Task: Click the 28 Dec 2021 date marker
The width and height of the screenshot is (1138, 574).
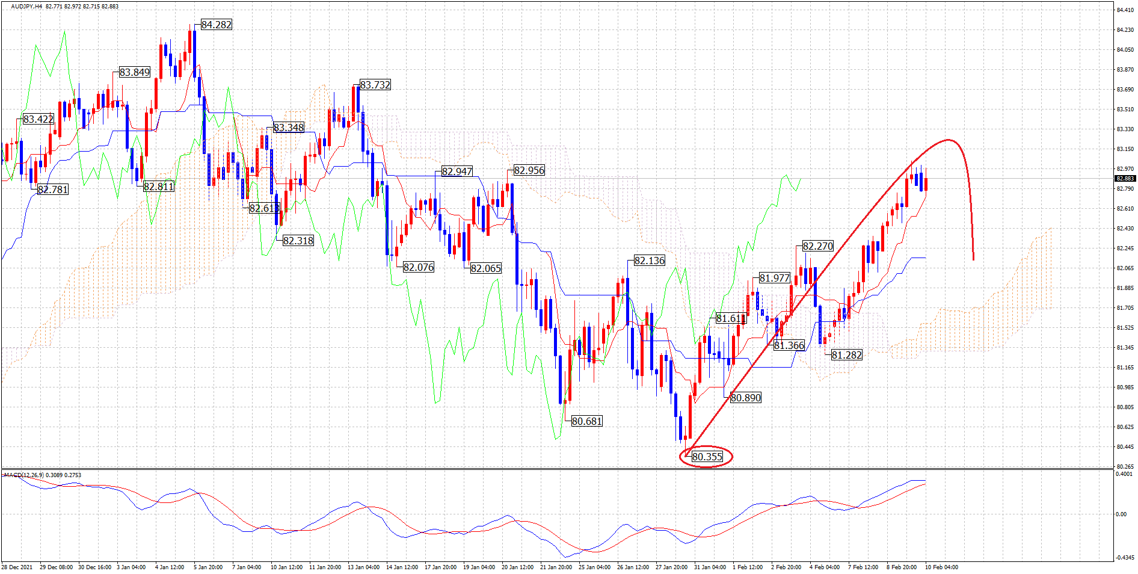Action: tap(17, 567)
